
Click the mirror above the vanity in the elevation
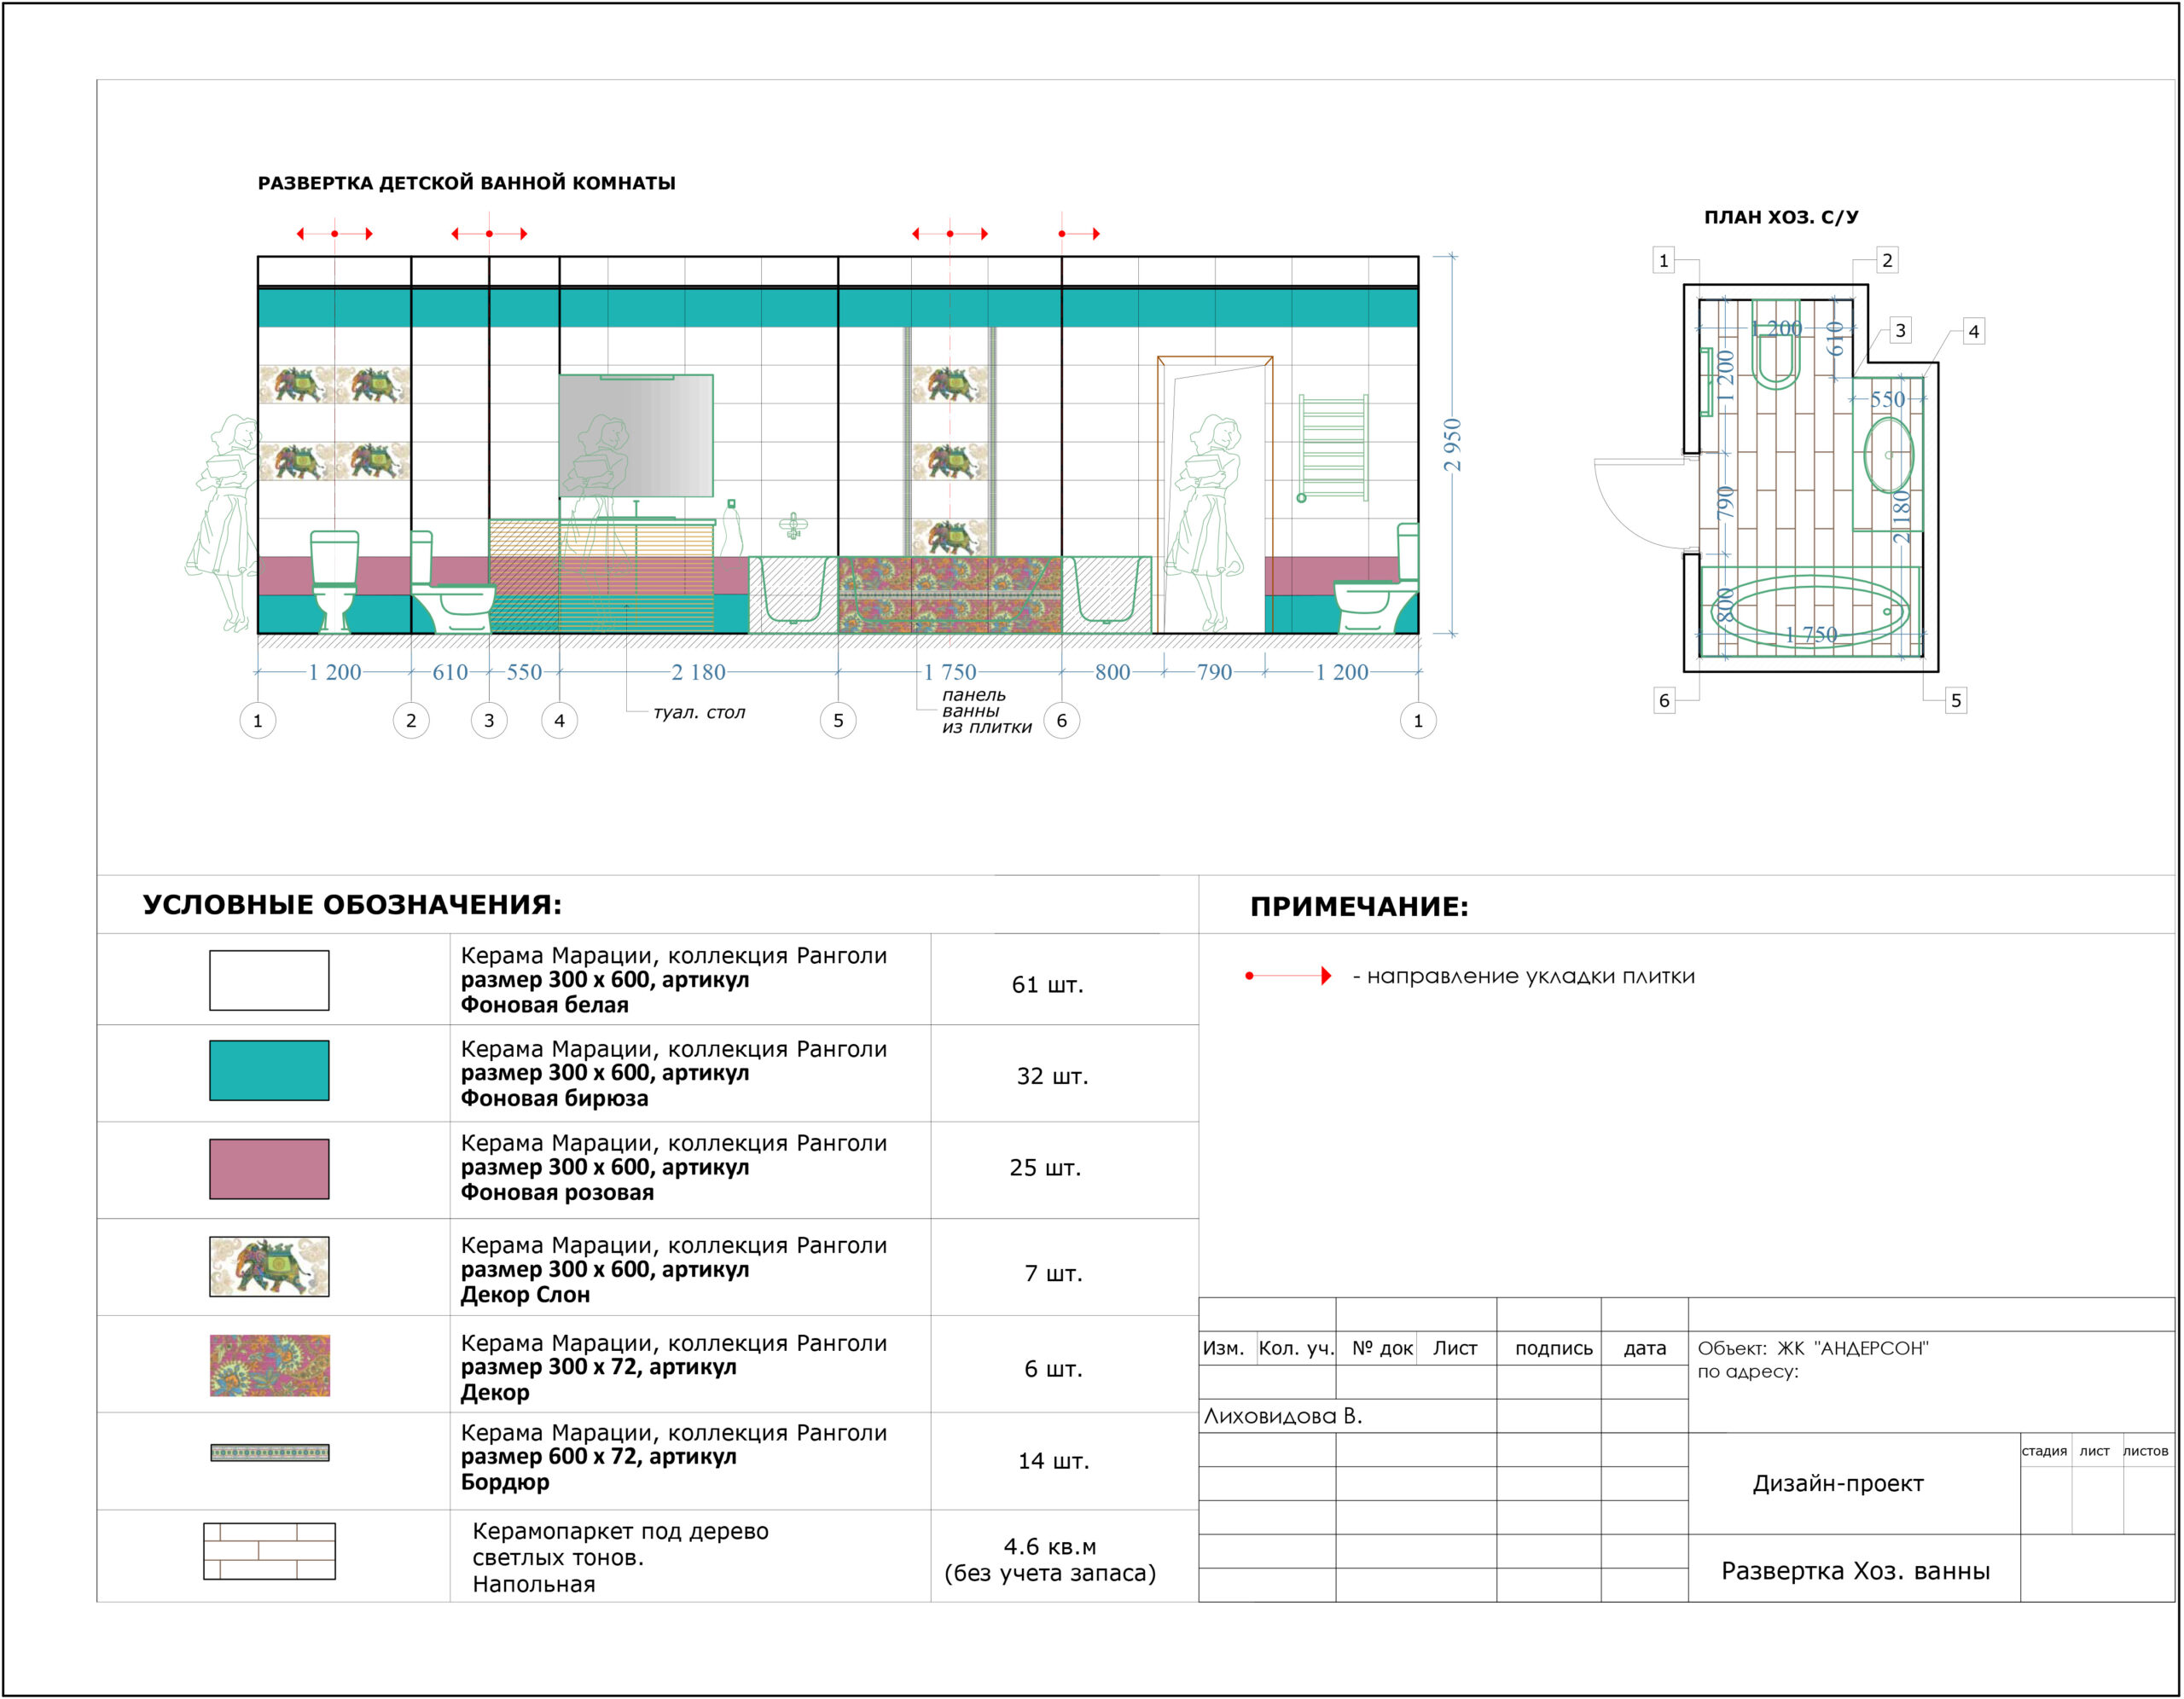(x=636, y=435)
